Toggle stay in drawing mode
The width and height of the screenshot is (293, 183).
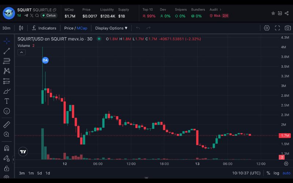[7, 158]
